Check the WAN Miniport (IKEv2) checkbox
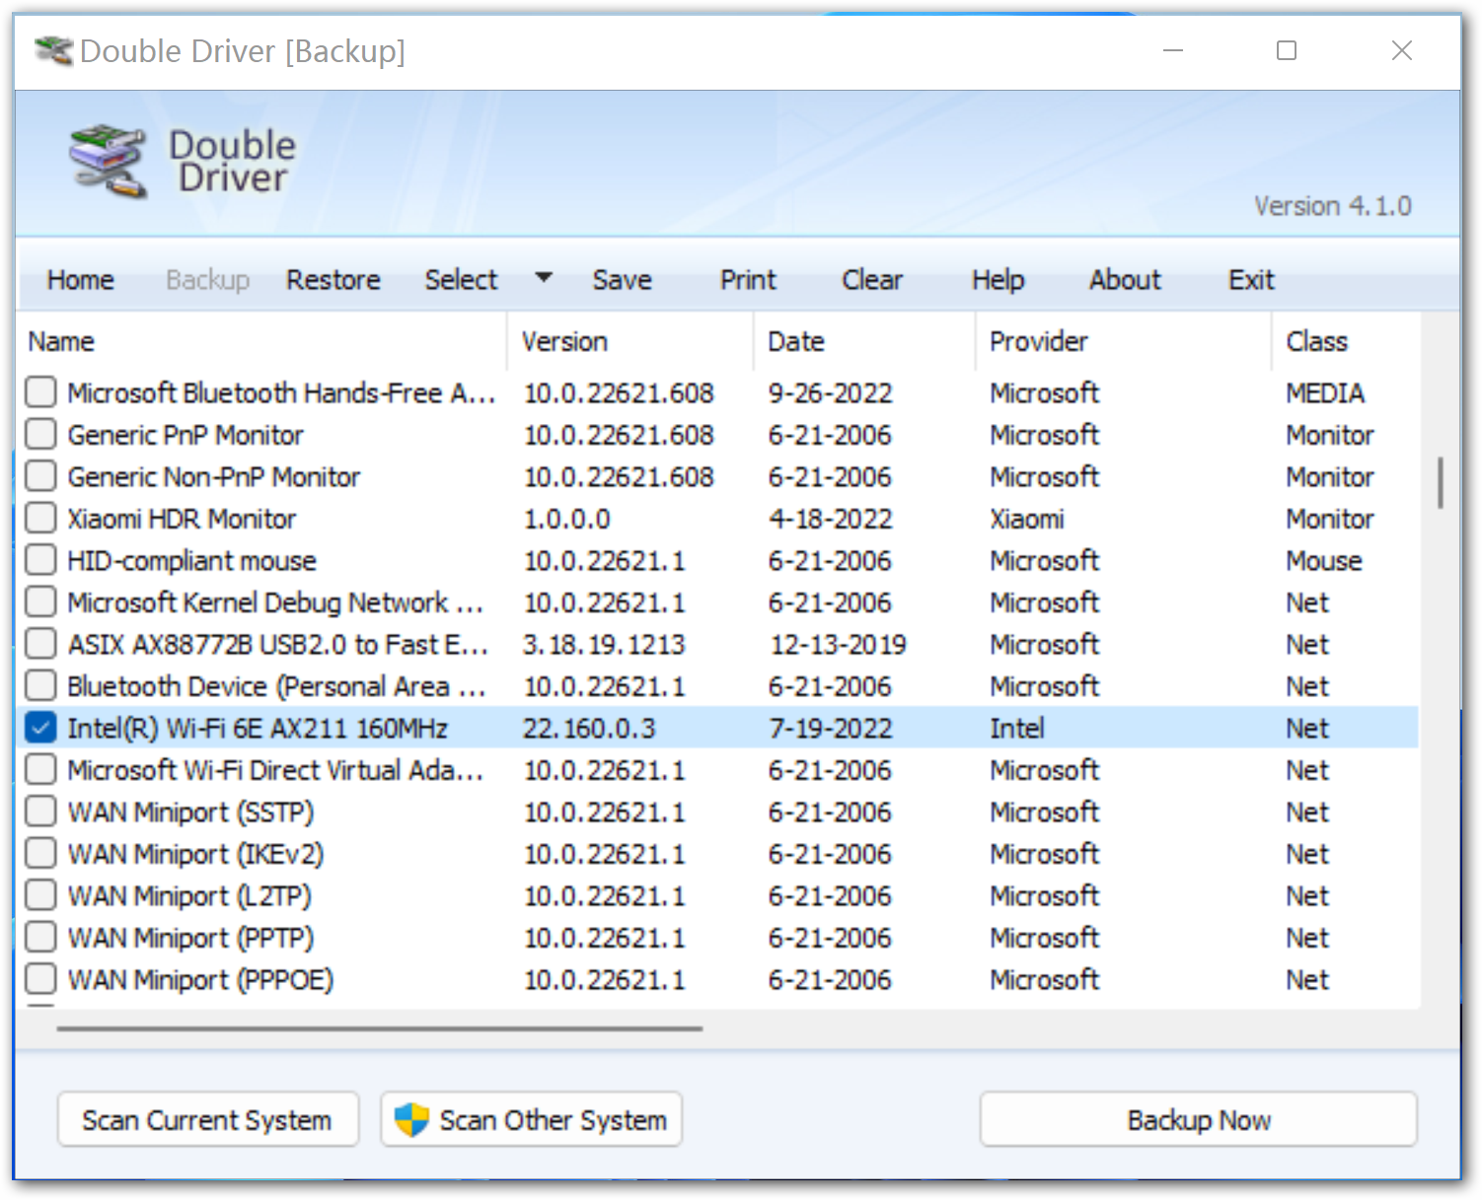1482x1200 pixels. click(x=40, y=853)
